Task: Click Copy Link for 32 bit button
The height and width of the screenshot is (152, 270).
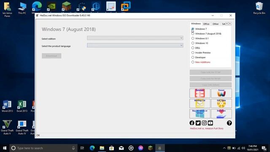Action: click(x=211, y=72)
